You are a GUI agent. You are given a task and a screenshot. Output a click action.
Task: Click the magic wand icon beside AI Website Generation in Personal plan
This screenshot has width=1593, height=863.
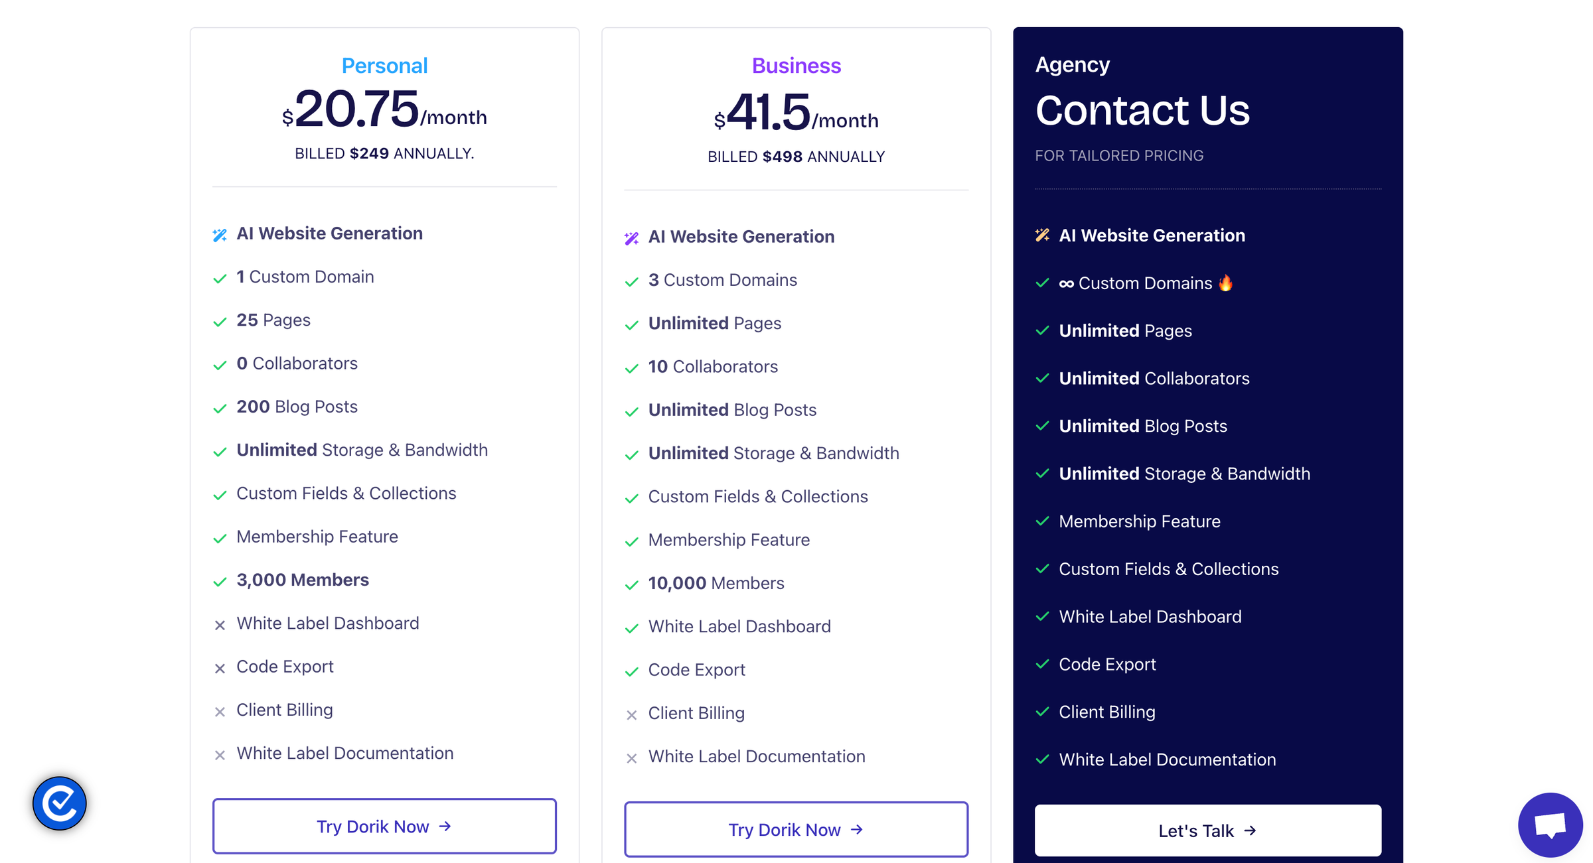click(220, 233)
